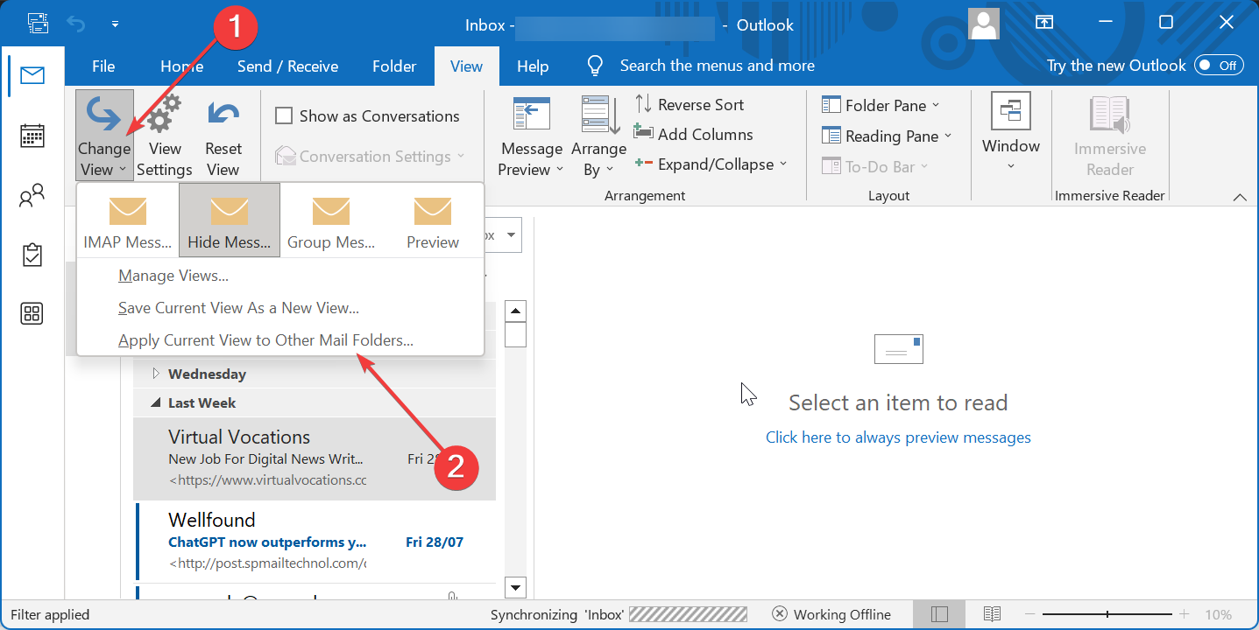Open the Window dropdown button
The height and width of the screenshot is (630, 1259).
pos(1011,134)
